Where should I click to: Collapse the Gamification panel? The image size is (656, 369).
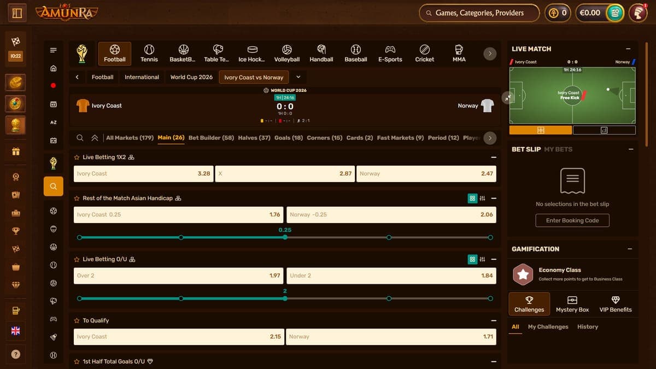click(x=630, y=249)
